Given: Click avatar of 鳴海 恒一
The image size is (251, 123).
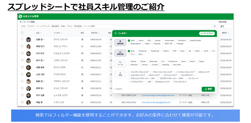Looking at the screenshot, I should [29, 88].
